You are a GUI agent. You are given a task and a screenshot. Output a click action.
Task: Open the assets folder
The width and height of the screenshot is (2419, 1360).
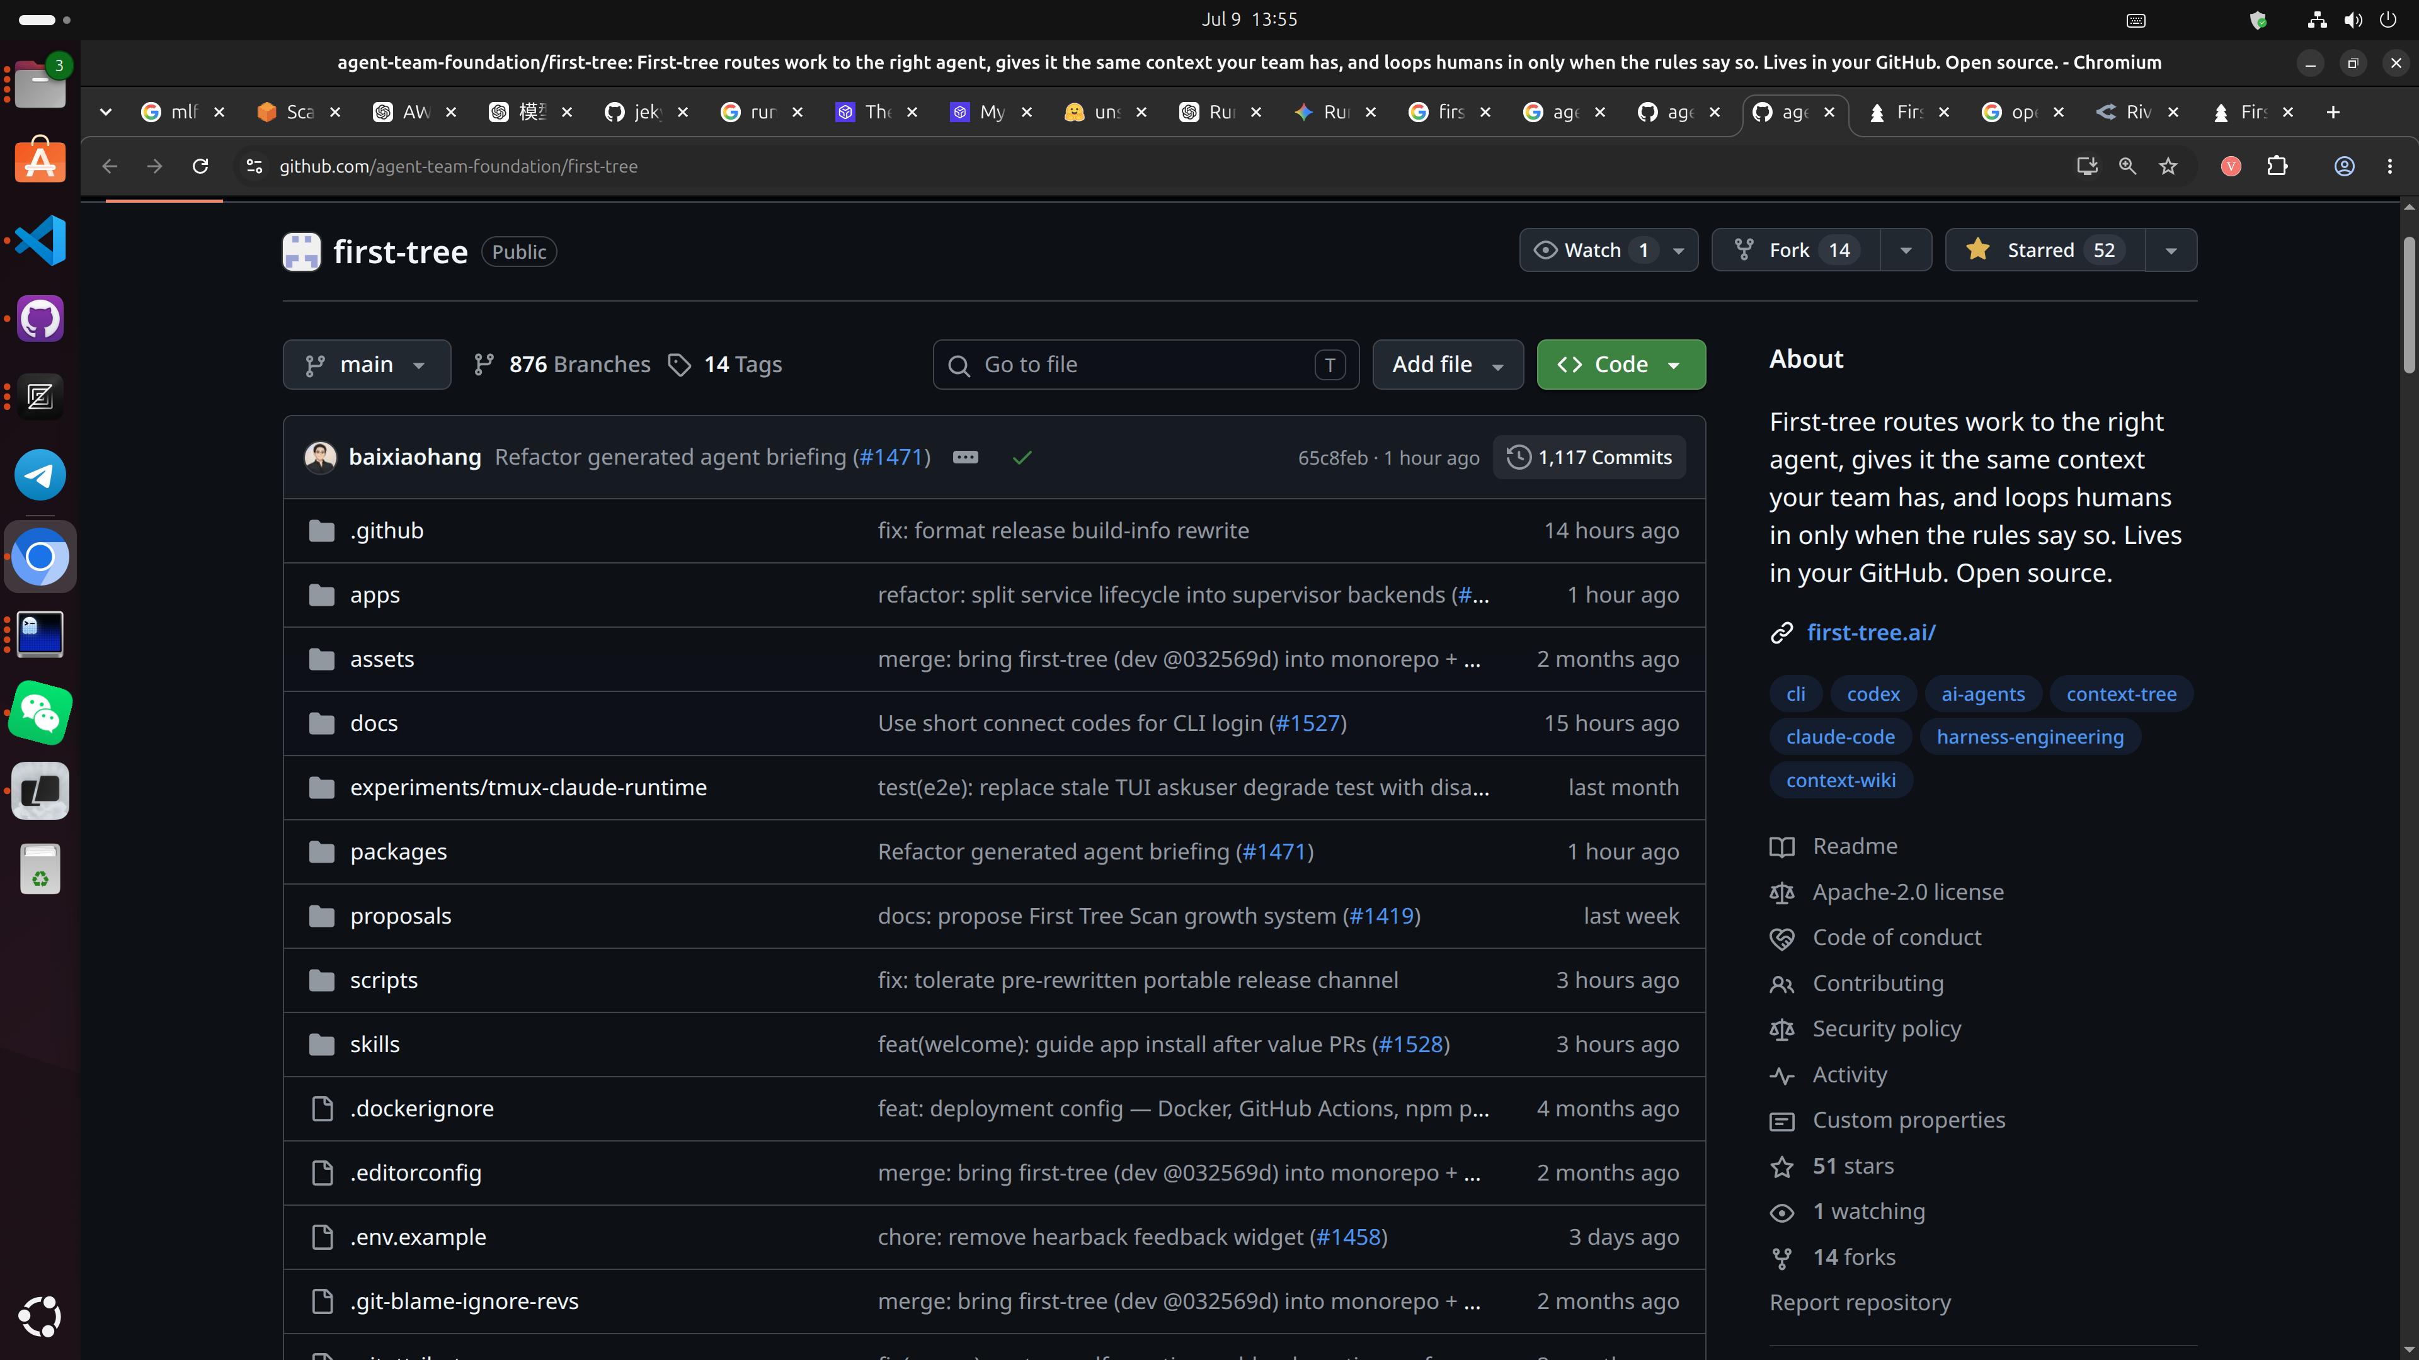[x=382, y=659]
